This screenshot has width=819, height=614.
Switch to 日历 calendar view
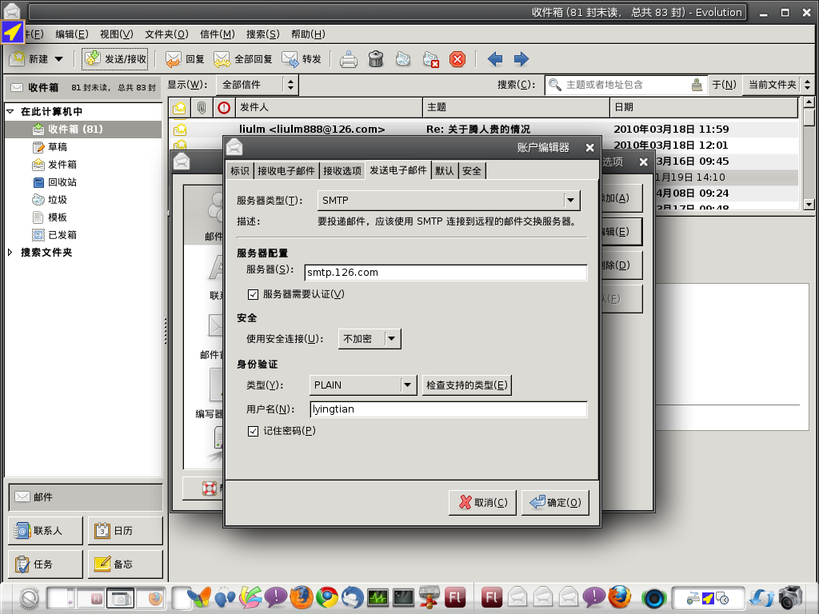126,531
